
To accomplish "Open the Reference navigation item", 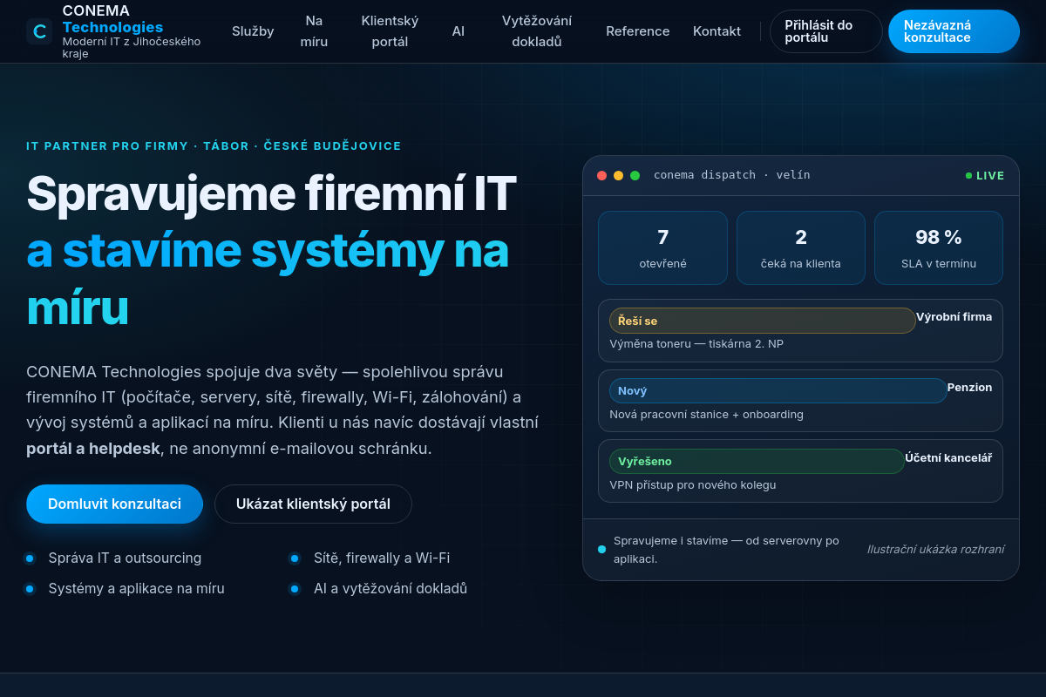I will (638, 31).
